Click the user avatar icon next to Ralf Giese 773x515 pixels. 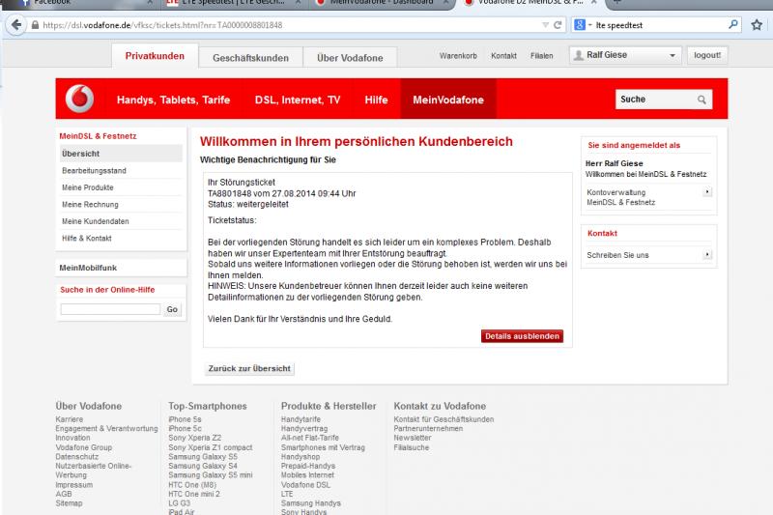(578, 55)
